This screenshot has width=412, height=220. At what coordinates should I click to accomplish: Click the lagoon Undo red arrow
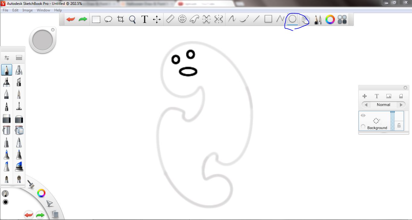point(29,215)
